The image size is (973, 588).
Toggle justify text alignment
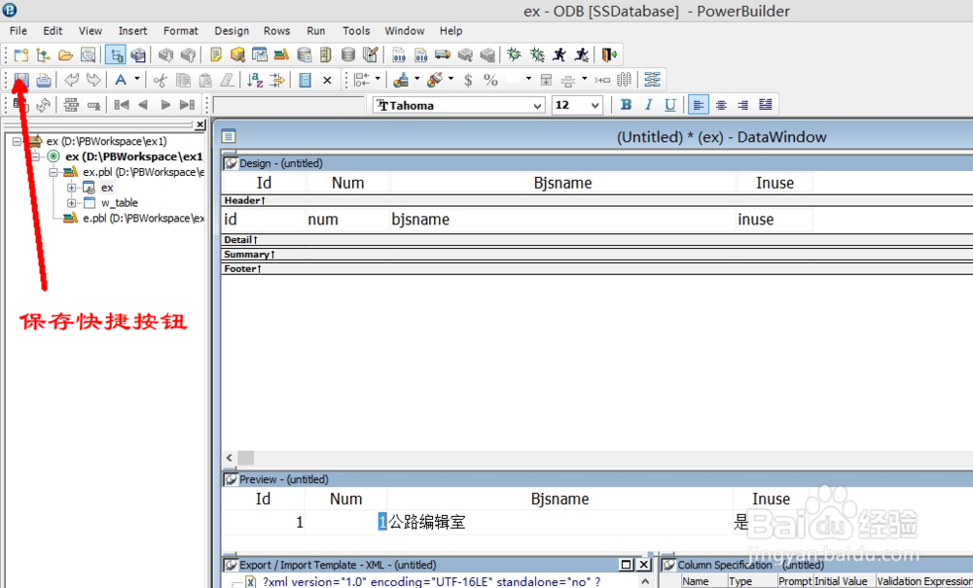pyautogui.click(x=766, y=105)
